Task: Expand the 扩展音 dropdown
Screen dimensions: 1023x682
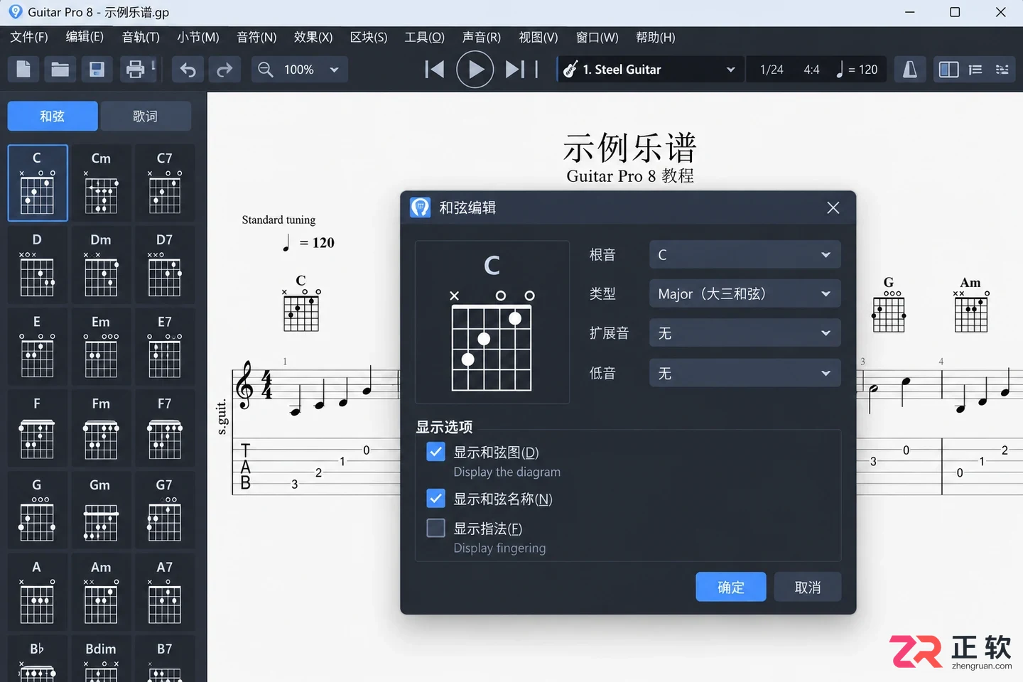Action: tap(745, 332)
